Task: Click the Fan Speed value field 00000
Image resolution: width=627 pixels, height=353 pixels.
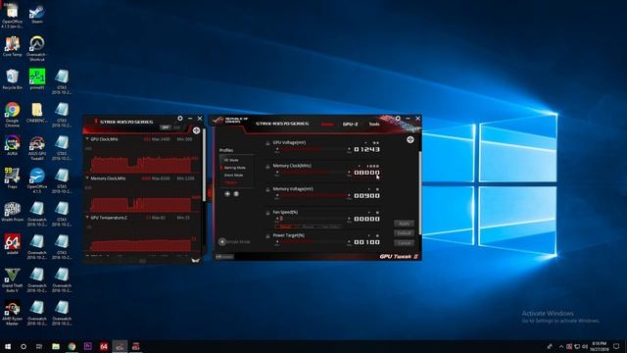Action: (366, 219)
